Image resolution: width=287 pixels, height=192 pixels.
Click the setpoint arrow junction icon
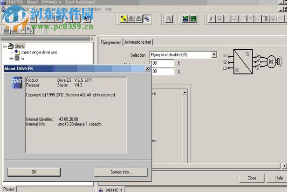(x=235, y=19)
